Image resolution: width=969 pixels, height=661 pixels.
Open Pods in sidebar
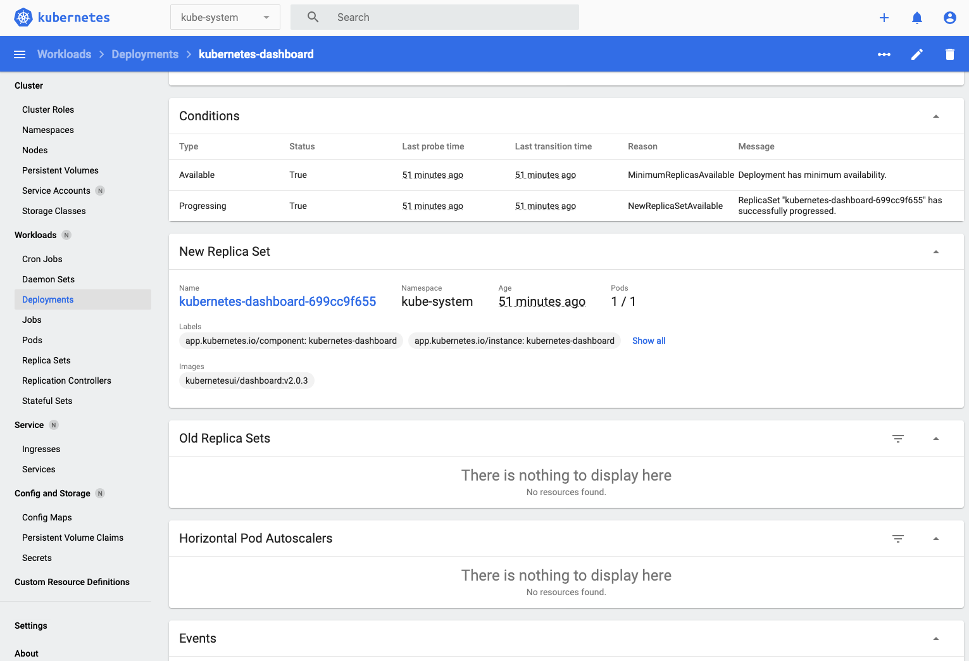click(x=32, y=340)
